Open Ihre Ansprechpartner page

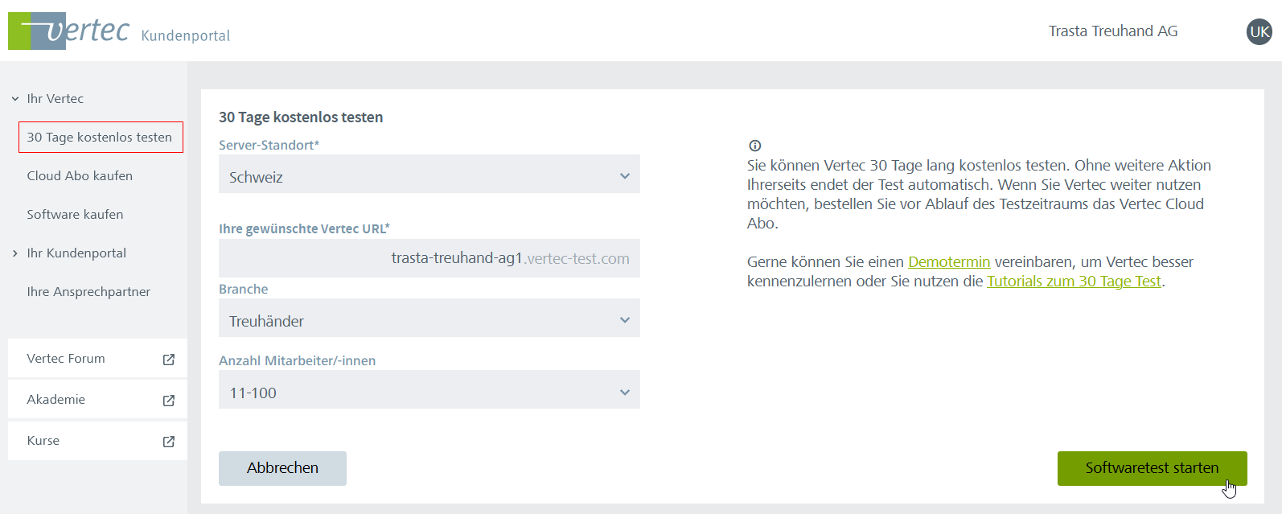[x=88, y=292]
